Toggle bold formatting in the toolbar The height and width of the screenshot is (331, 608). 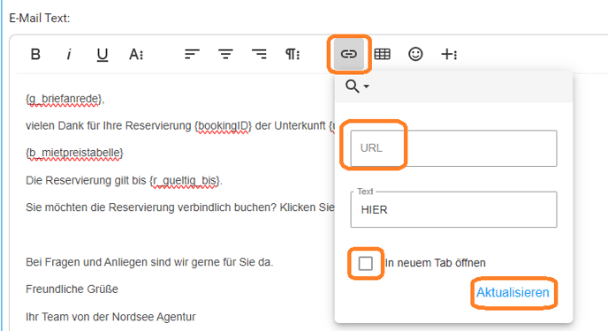coord(35,54)
